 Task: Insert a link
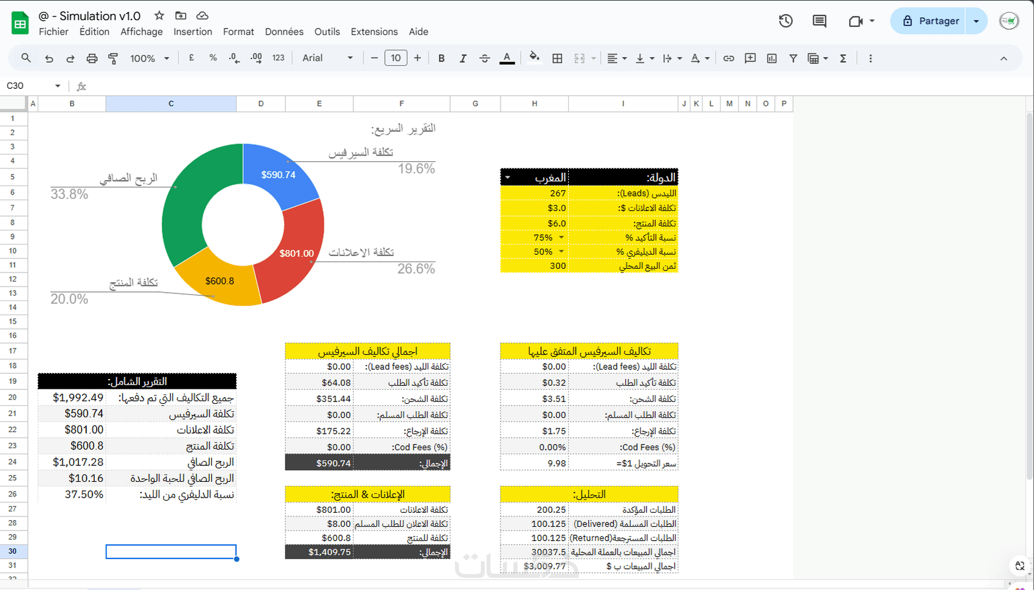pyautogui.click(x=729, y=58)
